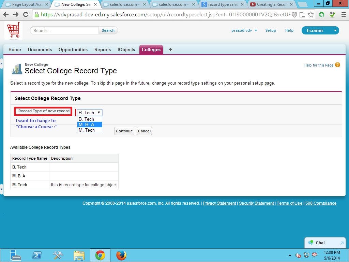Click the plus icon for all tabs
This screenshot has width=349, height=262.
click(x=170, y=50)
